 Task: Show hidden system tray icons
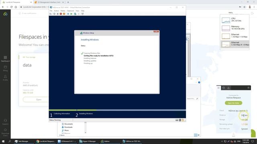(222, 141)
